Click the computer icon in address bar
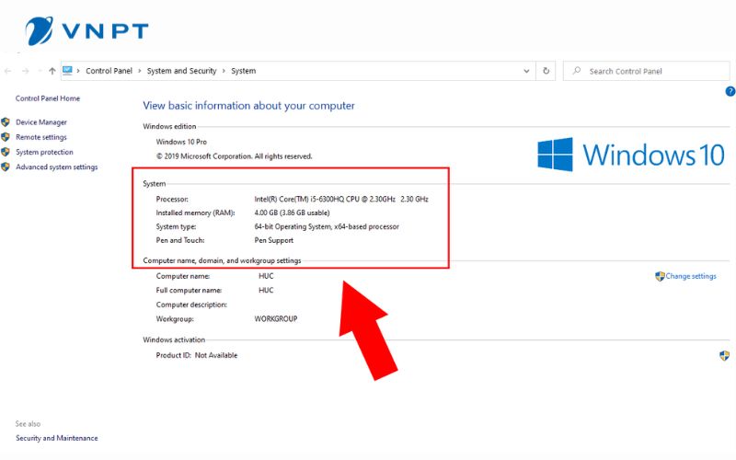The image size is (736, 460). pyautogui.click(x=68, y=71)
